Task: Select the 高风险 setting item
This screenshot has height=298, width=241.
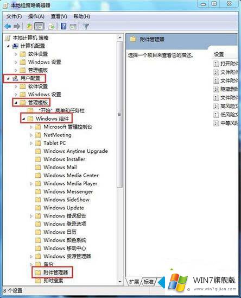Action: [x=225, y=106]
